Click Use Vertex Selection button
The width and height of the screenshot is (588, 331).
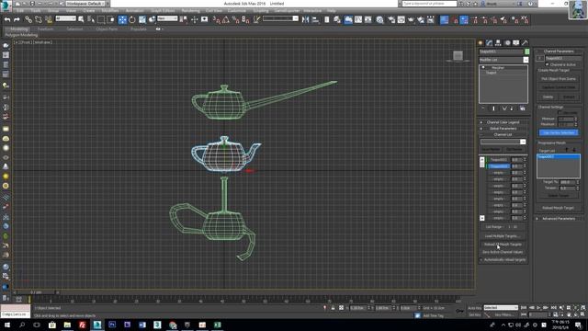pos(559,132)
